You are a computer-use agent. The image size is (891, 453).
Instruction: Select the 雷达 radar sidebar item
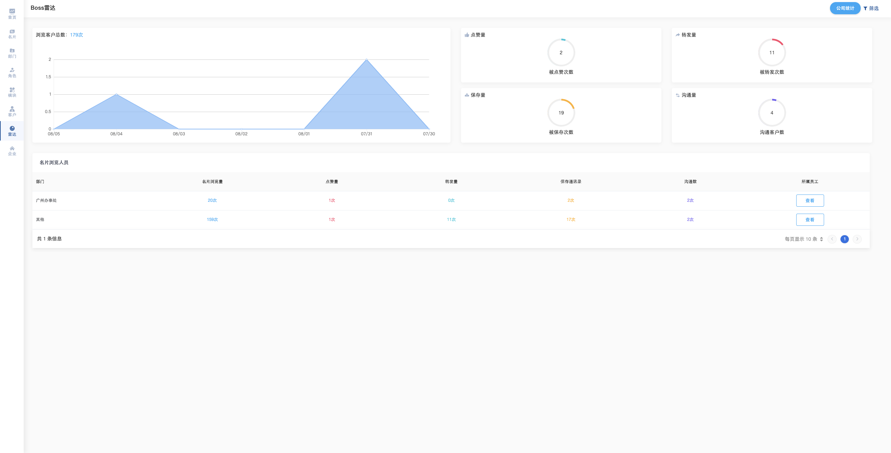point(12,131)
